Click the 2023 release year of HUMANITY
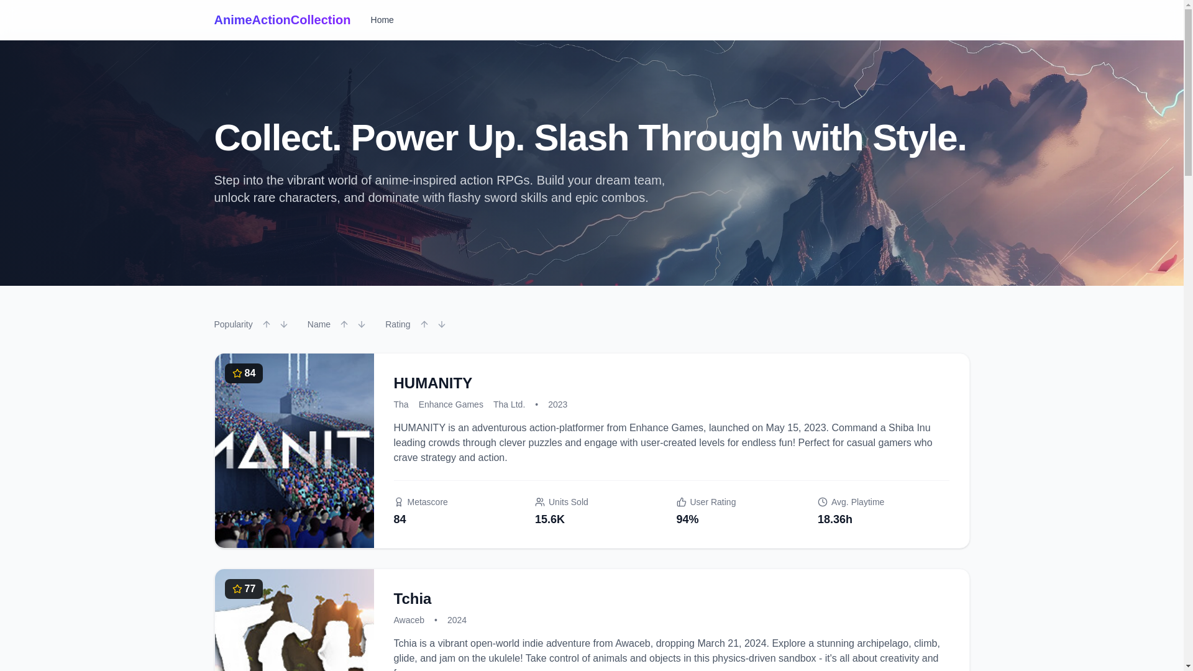 [x=558, y=404]
